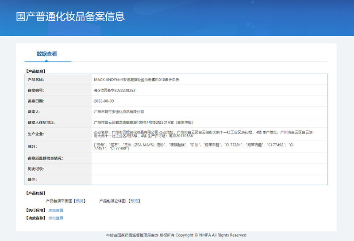Click the 生产企业 details cell
Screen dimensions: 354x241
(x=209, y=134)
